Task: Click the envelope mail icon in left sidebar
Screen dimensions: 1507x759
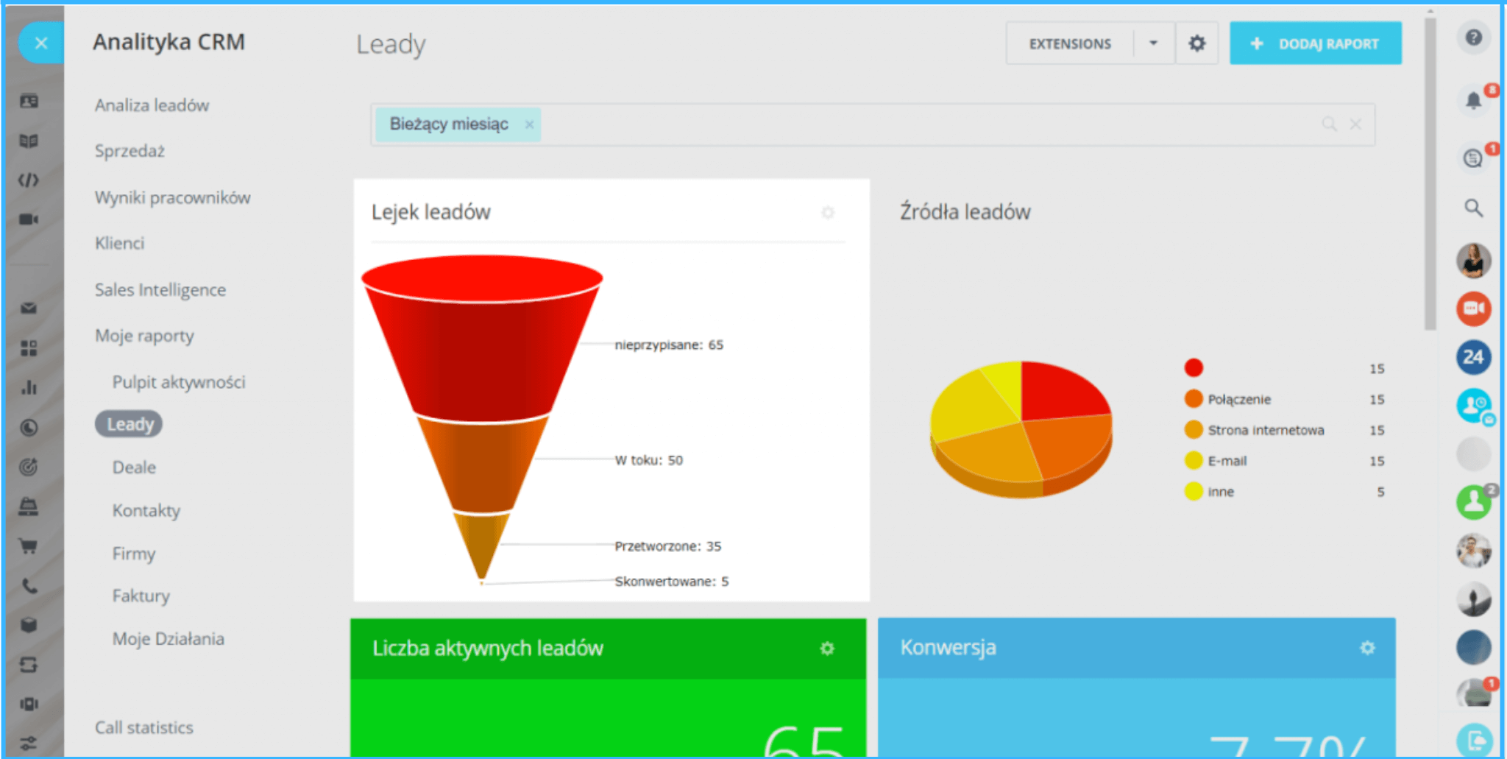Action: click(29, 308)
